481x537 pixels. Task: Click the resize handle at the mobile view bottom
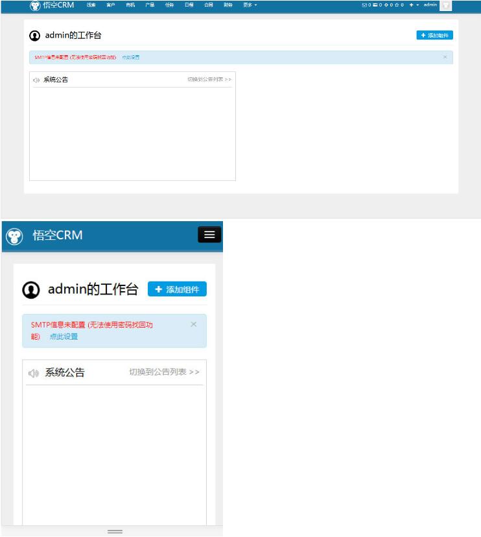(115, 531)
